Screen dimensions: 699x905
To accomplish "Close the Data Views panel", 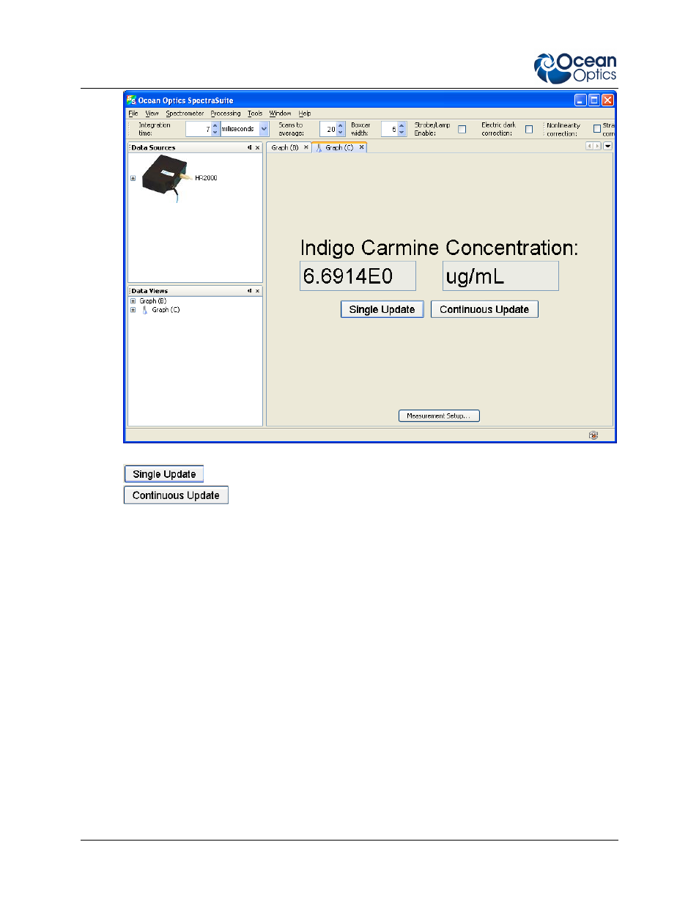I will coord(257,291).
